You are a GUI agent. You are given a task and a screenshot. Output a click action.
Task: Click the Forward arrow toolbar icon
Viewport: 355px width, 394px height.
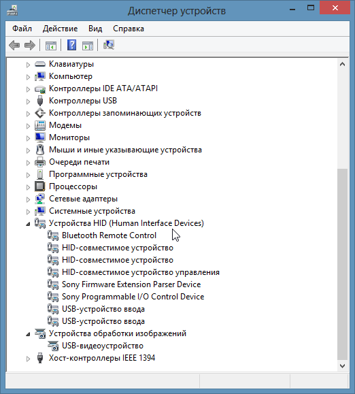[30, 46]
